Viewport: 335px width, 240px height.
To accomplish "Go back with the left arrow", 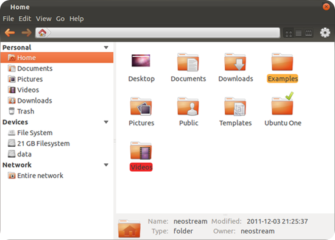I will click(x=10, y=33).
